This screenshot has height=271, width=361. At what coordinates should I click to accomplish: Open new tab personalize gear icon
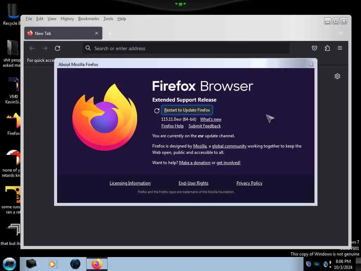coord(337,76)
